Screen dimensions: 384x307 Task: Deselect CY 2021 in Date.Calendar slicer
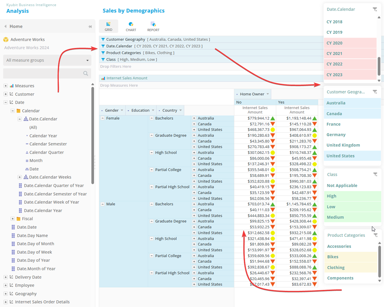334,53
